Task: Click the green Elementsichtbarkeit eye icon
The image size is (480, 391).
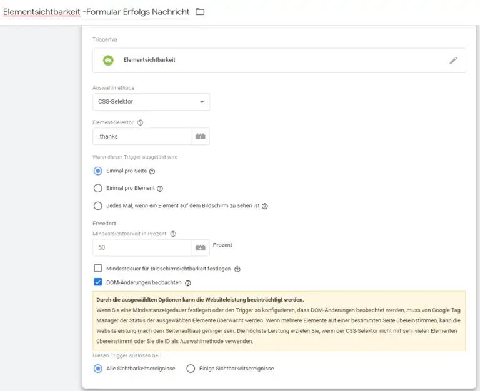Action: [x=108, y=61]
